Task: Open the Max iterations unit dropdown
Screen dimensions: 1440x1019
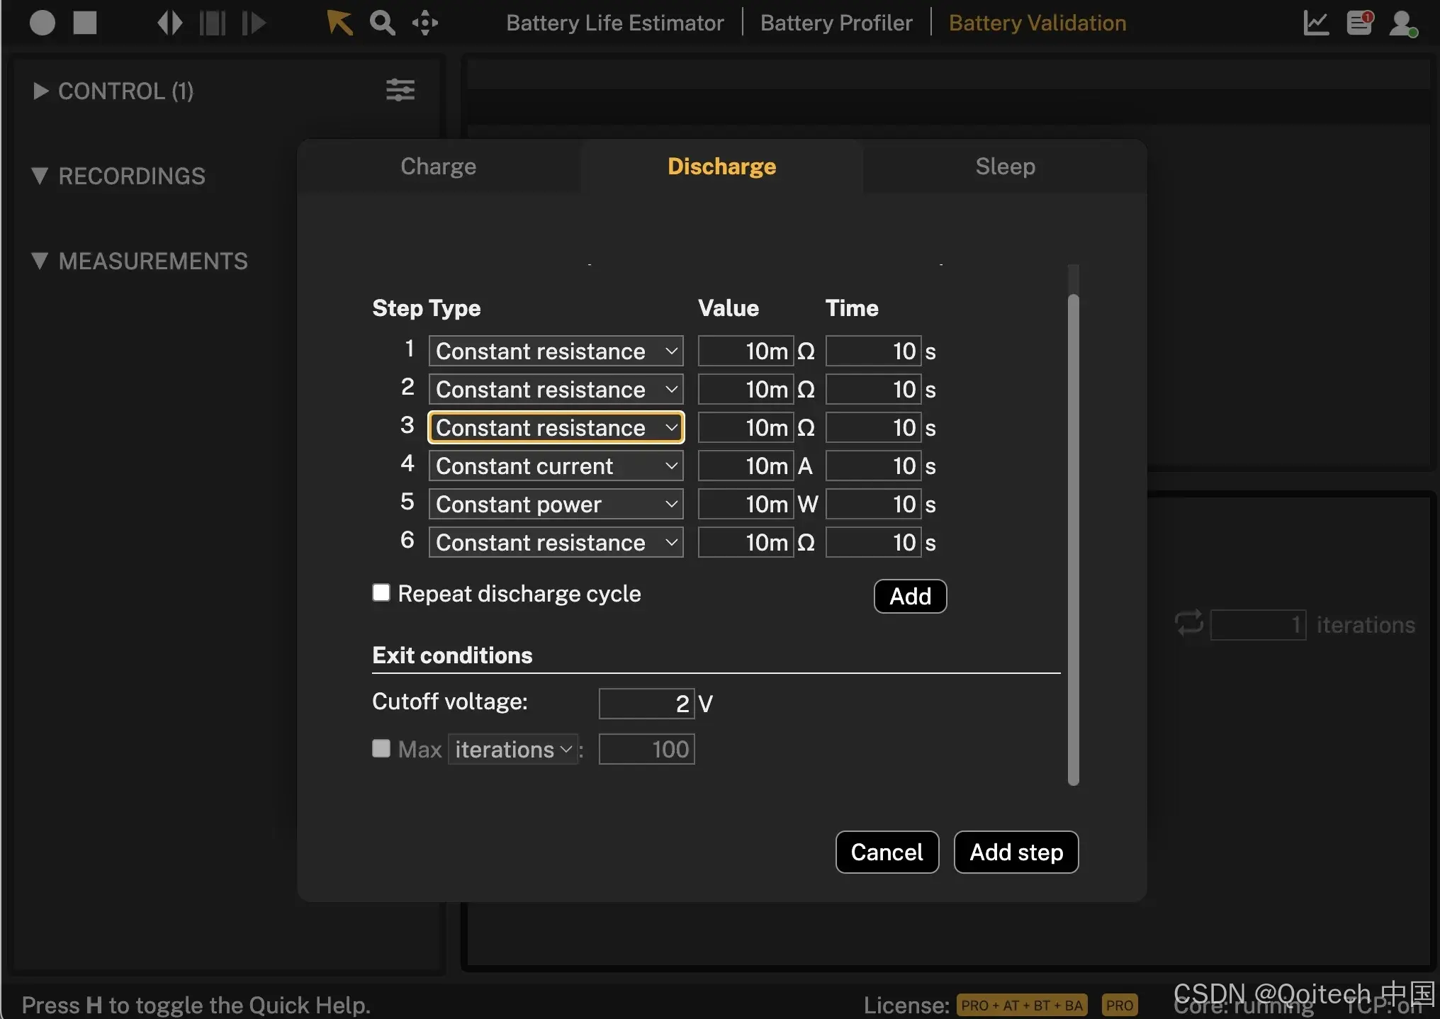Action: (x=513, y=749)
